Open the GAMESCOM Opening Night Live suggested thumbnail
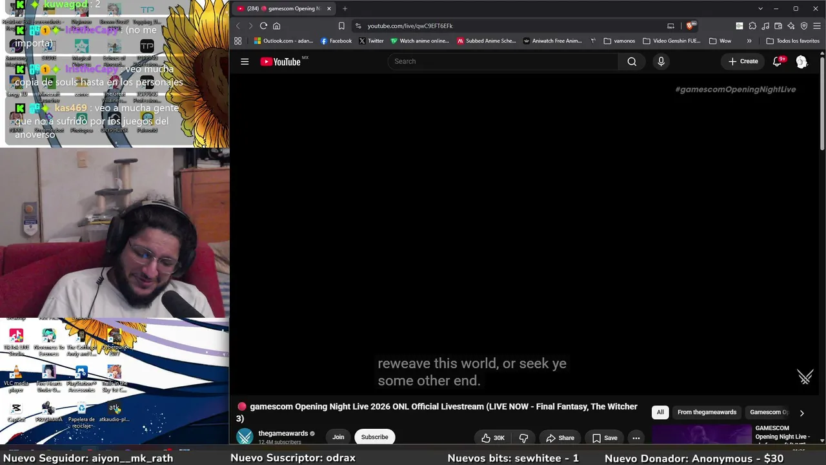Screen dimensions: 826x465 click(701, 435)
